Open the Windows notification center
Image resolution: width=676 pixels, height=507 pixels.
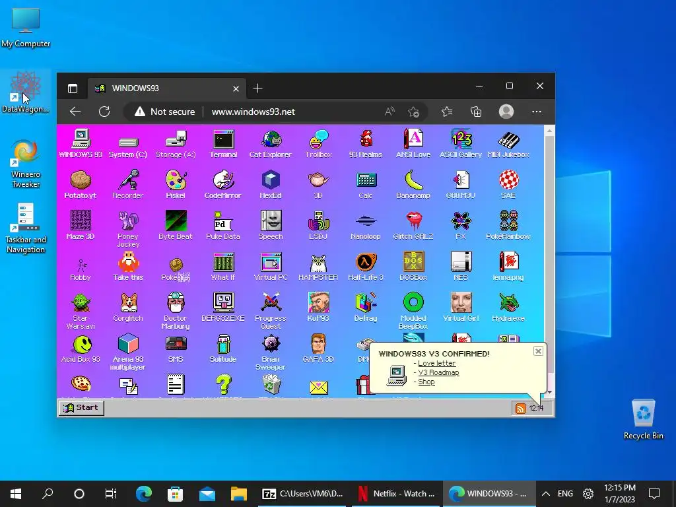(654, 494)
